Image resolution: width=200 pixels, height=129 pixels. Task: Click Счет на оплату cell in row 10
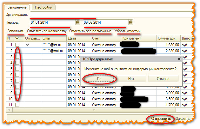tap(106, 99)
